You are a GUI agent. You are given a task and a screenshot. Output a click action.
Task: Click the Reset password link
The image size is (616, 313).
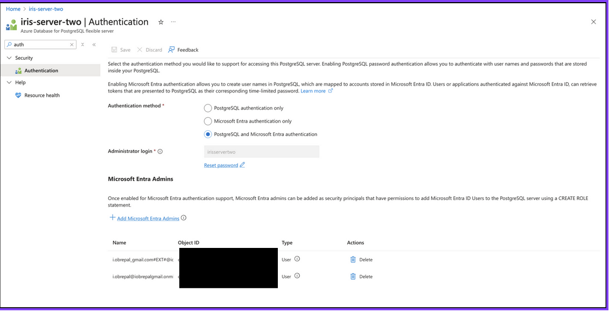[221, 165]
